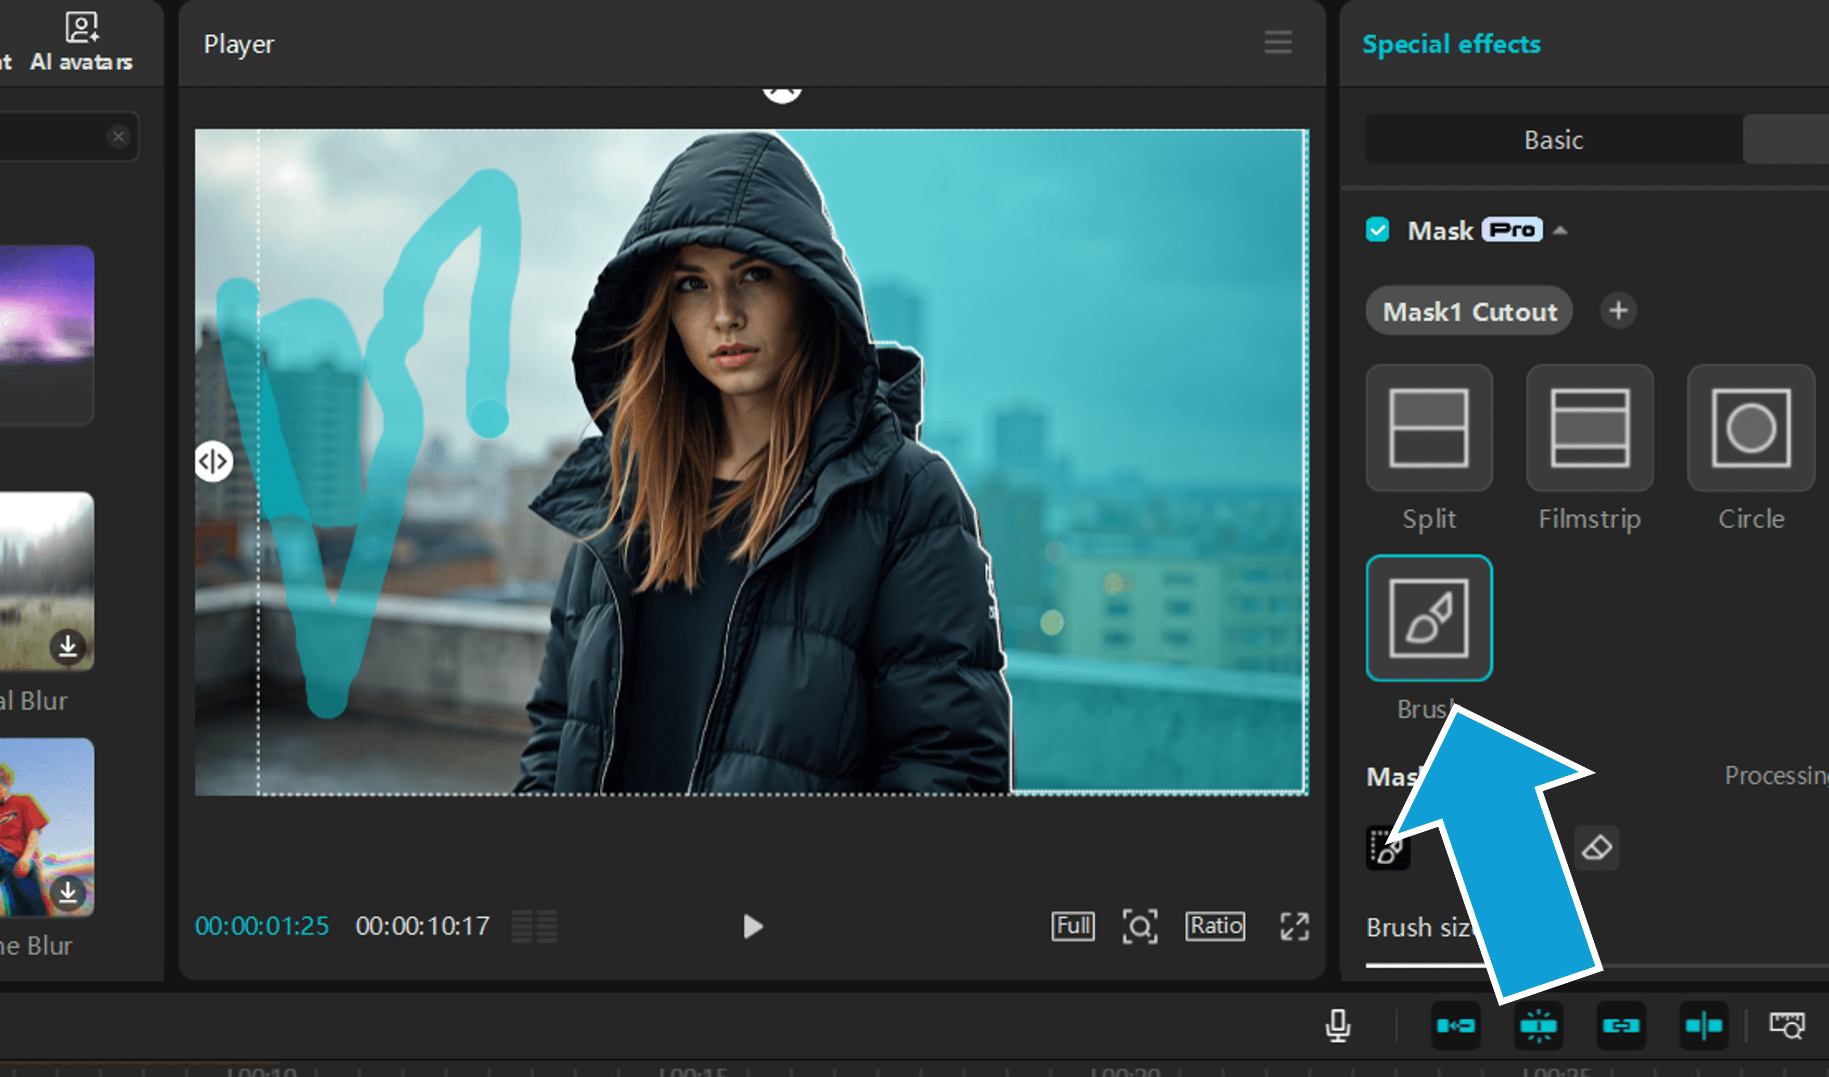Toggle Full preview mode in the player
Screen dimensions: 1829x1077
tap(1072, 926)
